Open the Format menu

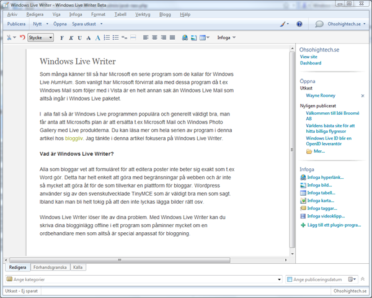coord(98,14)
